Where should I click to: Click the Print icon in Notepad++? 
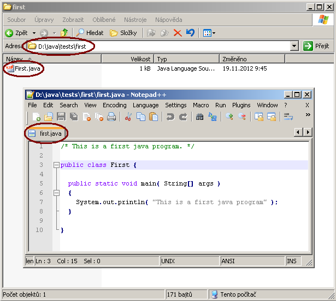tap(111, 117)
